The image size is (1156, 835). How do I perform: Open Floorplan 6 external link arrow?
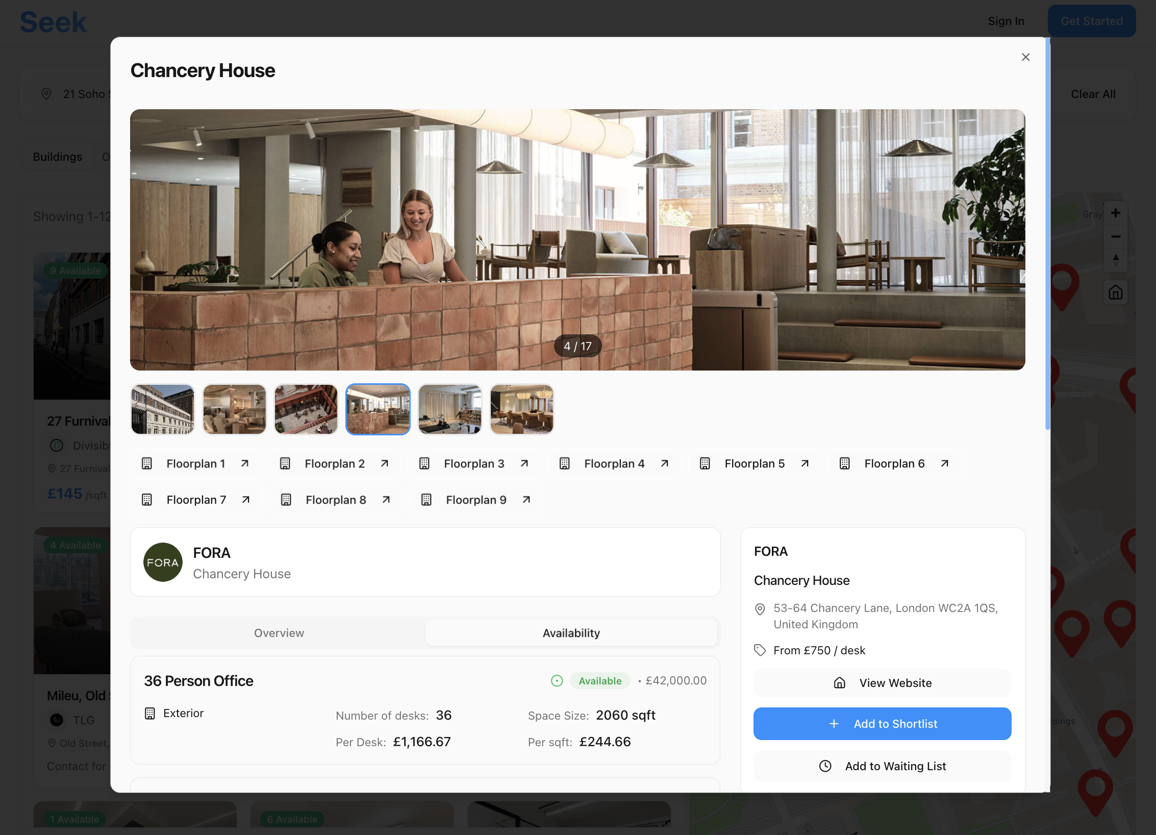945,463
